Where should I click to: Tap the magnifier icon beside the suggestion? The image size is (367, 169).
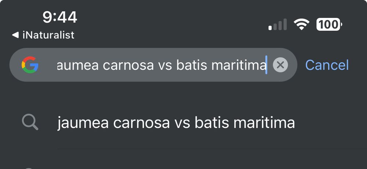30,123
